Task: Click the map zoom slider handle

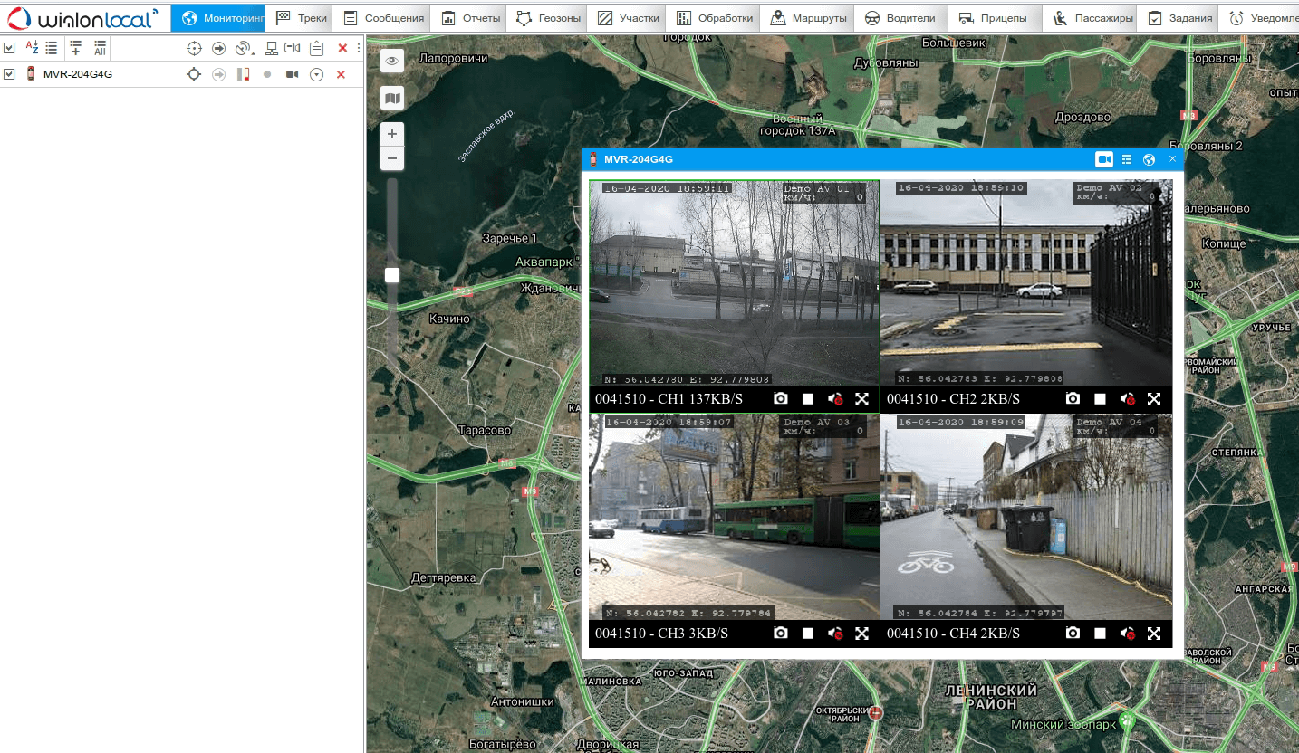Action: [x=392, y=275]
